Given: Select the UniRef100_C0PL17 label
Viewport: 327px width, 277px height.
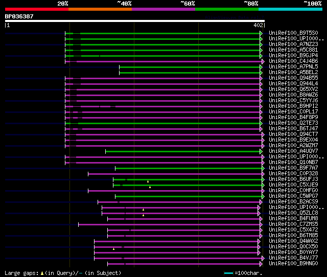Looking at the screenshot, I should coord(293,112).
